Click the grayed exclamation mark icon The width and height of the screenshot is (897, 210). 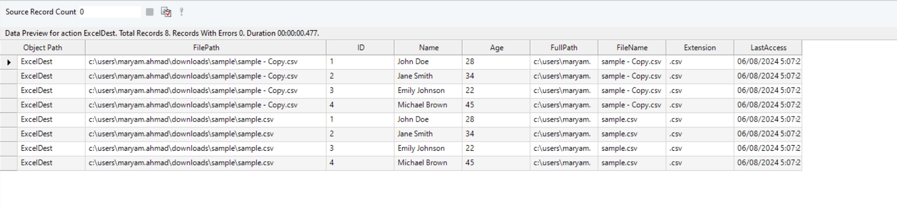[x=181, y=12]
